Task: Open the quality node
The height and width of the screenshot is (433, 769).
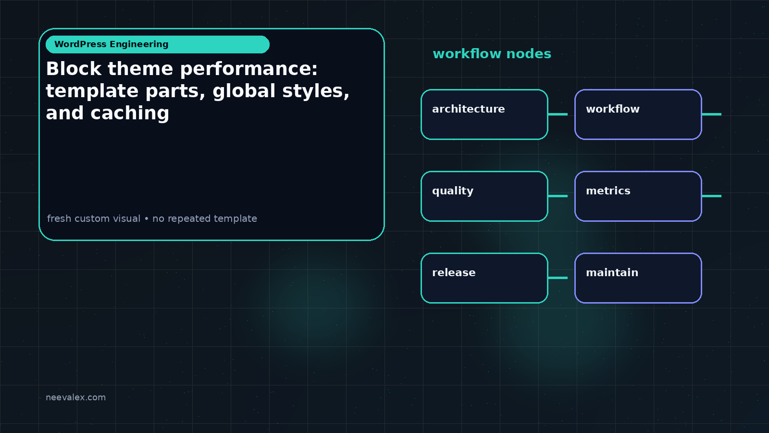Action: coord(484,196)
